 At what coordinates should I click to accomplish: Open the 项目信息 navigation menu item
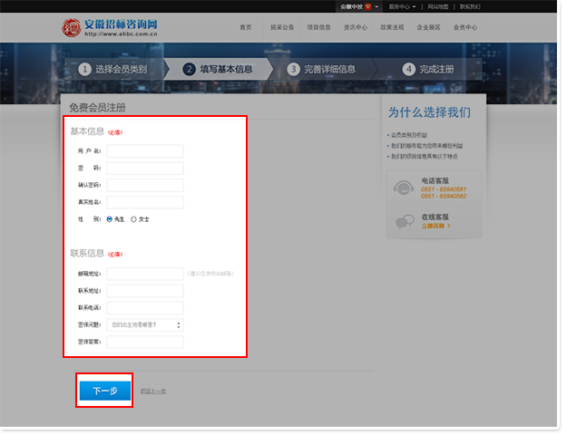click(319, 28)
